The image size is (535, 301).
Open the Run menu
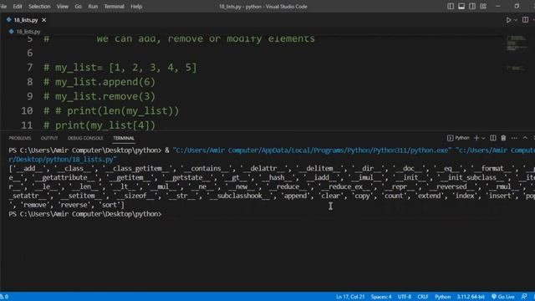coord(93,7)
